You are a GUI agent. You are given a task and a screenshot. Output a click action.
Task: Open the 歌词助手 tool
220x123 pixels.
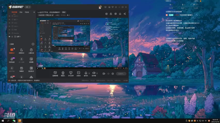pos(31,69)
